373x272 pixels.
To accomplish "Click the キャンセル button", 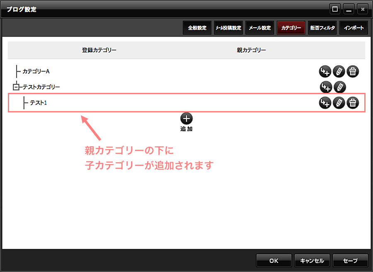I will pos(312,260).
